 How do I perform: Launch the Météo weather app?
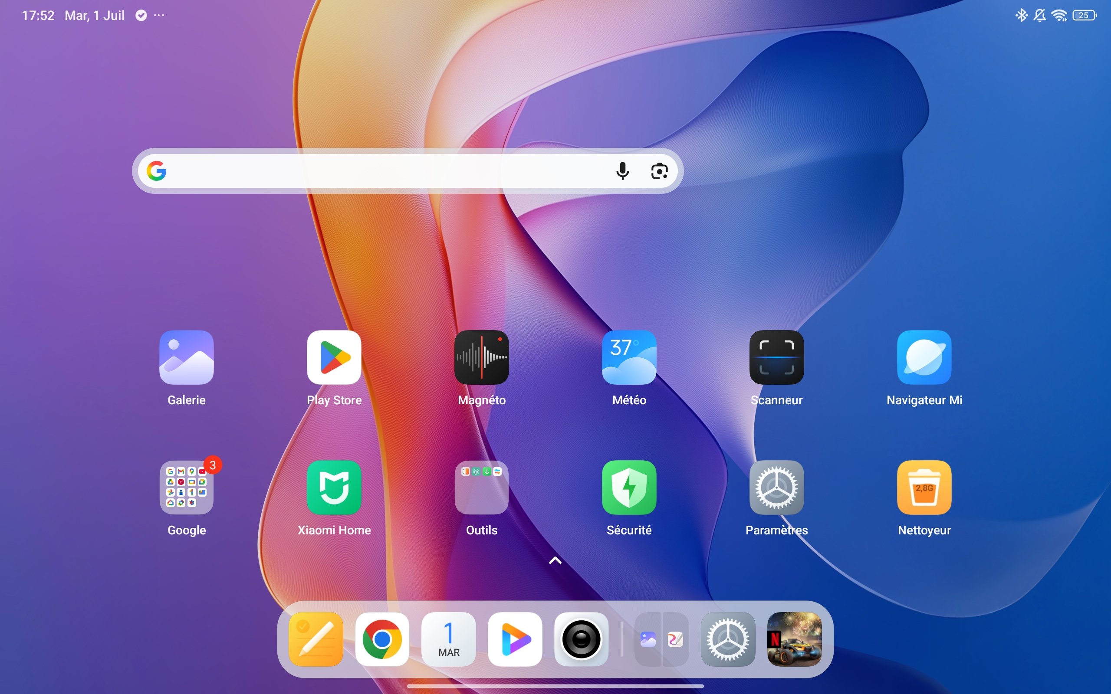click(629, 358)
